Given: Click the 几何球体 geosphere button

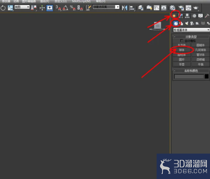Looking at the screenshot, I should click(x=200, y=50).
